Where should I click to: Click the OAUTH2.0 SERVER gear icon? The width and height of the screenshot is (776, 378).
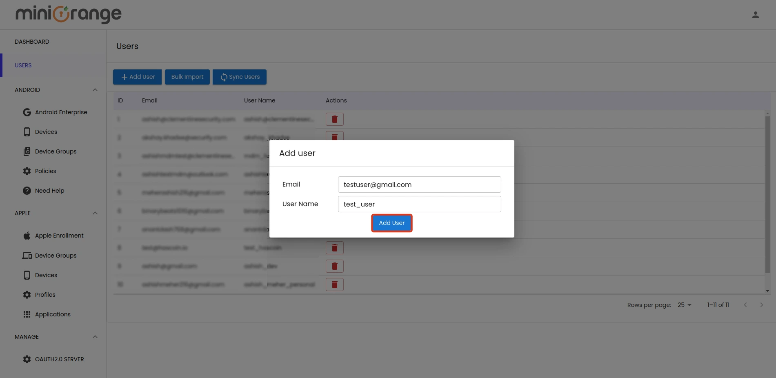27,359
